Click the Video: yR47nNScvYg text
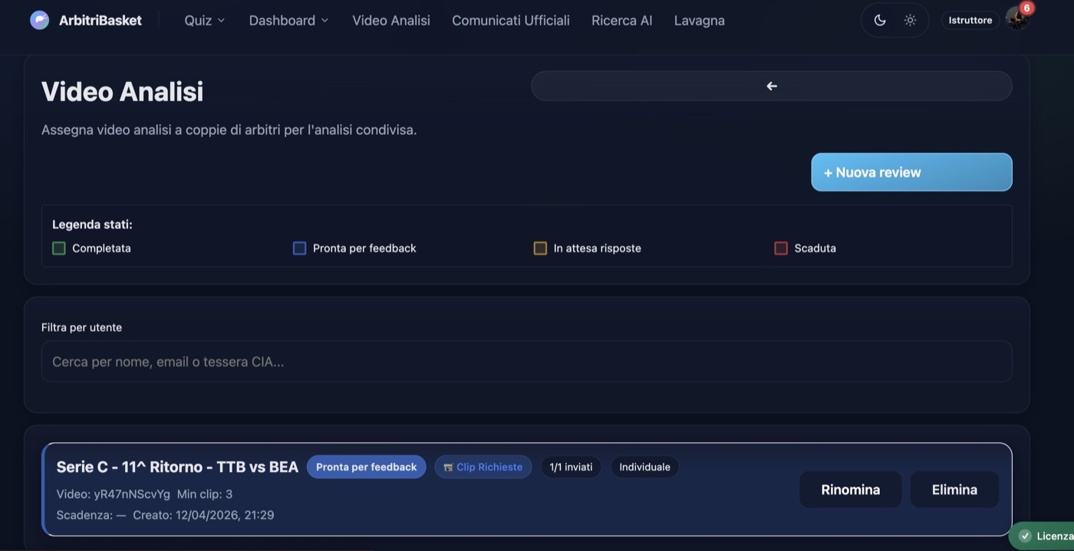 click(x=114, y=494)
